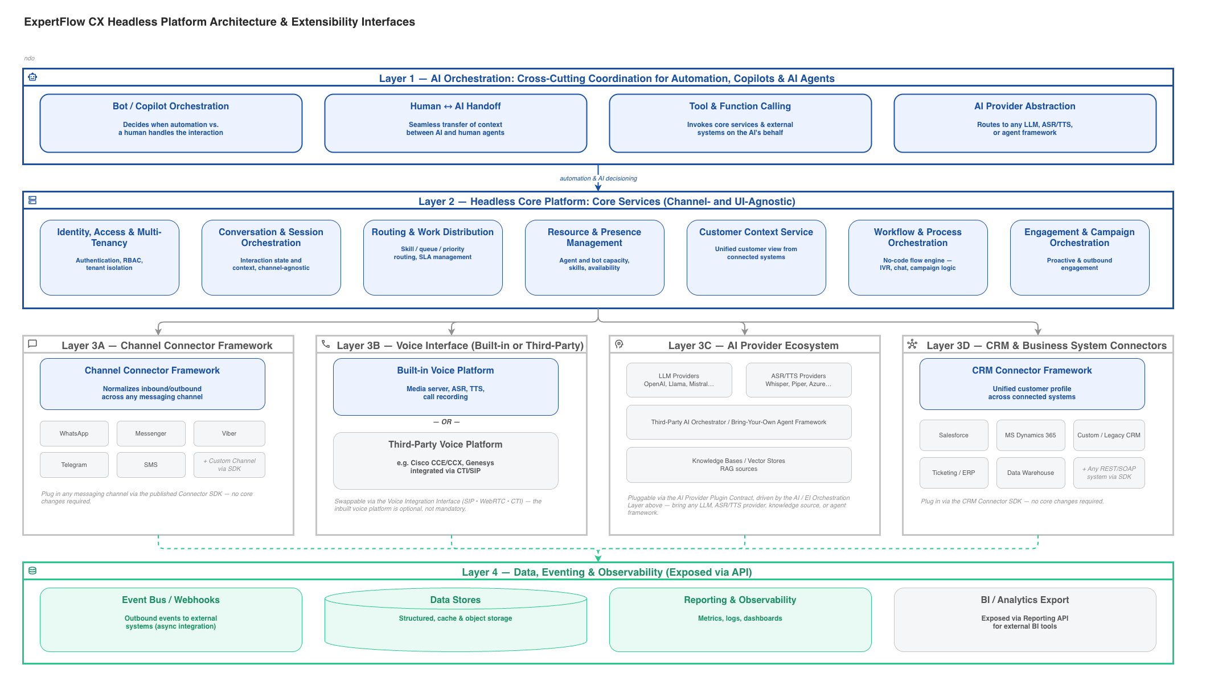Click the server icon in Layer 2 header
Viewport: 1206px width, 689px height.
32,200
